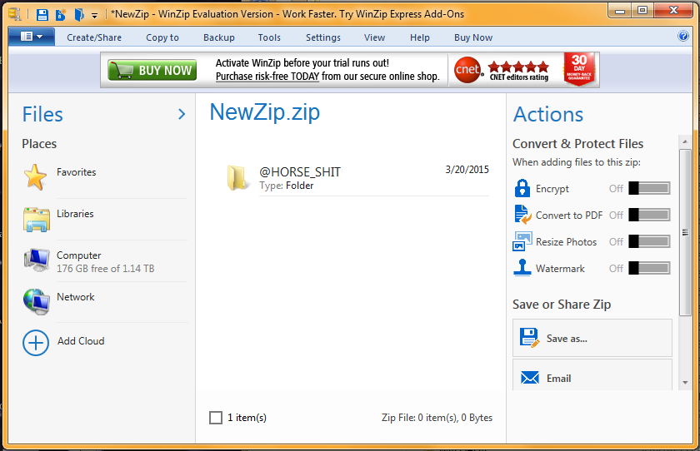Click the Favorites star icon
Image resolution: width=700 pixels, height=451 pixels.
pyautogui.click(x=35, y=177)
